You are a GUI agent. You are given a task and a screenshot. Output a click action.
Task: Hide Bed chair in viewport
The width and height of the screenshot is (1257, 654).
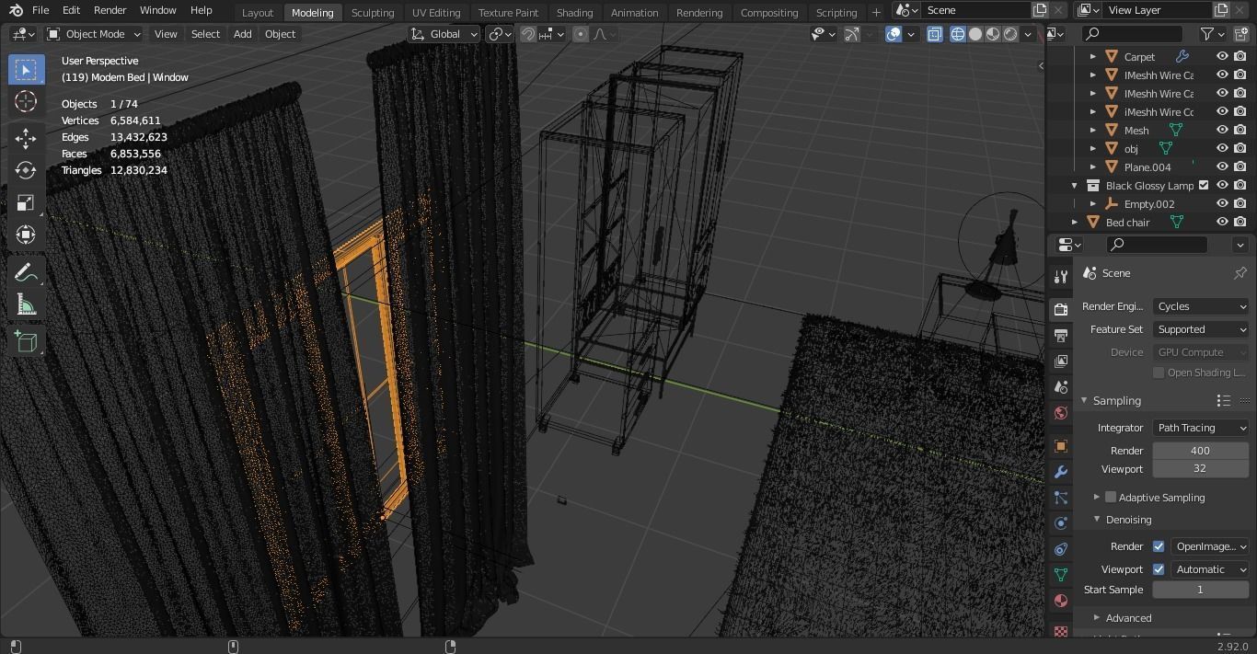pos(1223,222)
